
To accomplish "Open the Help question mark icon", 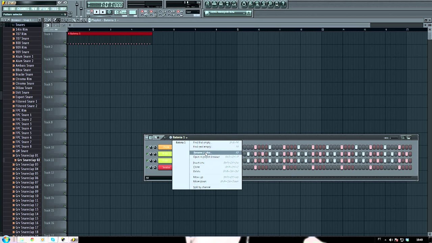I will (x=283, y=4).
